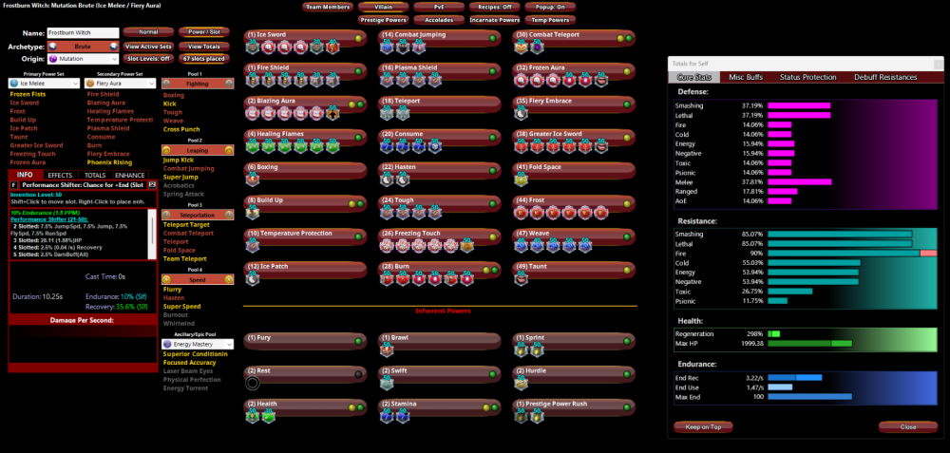The image size is (950, 453).
Task: Click the enhancement slot under Fiery Embrace
Action: [x=522, y=113]
